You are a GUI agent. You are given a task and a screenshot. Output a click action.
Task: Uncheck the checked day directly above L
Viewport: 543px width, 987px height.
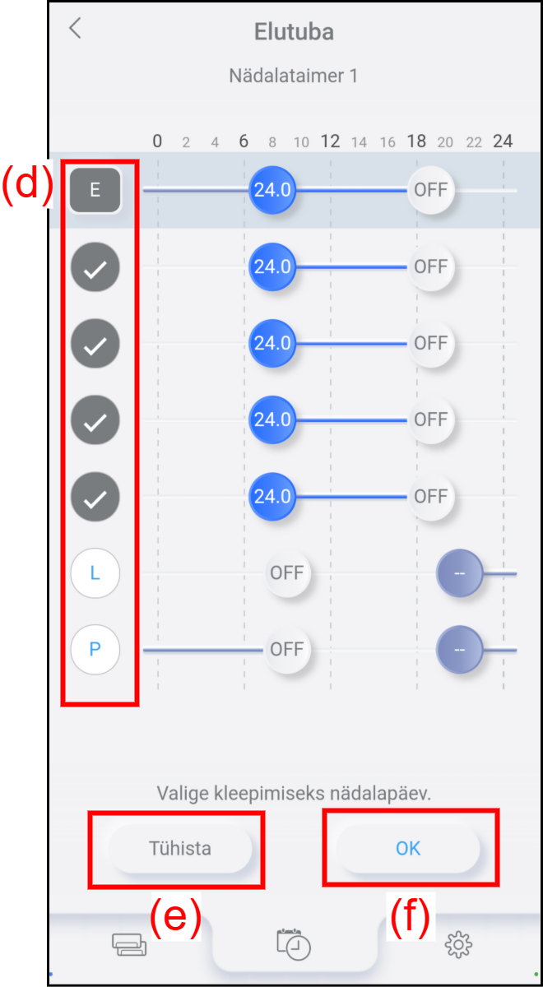coord(95,496)
